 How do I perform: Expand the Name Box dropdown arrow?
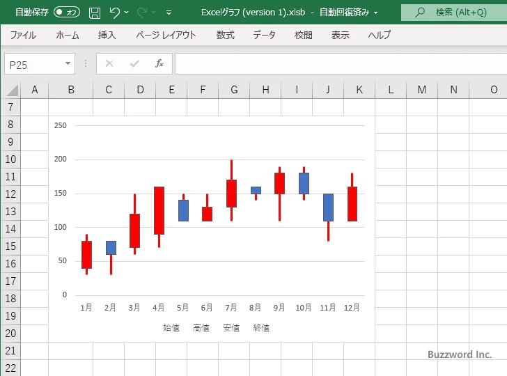pyautogui.click(x=68, y=63)
